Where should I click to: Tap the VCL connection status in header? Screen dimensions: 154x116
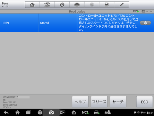136,11
